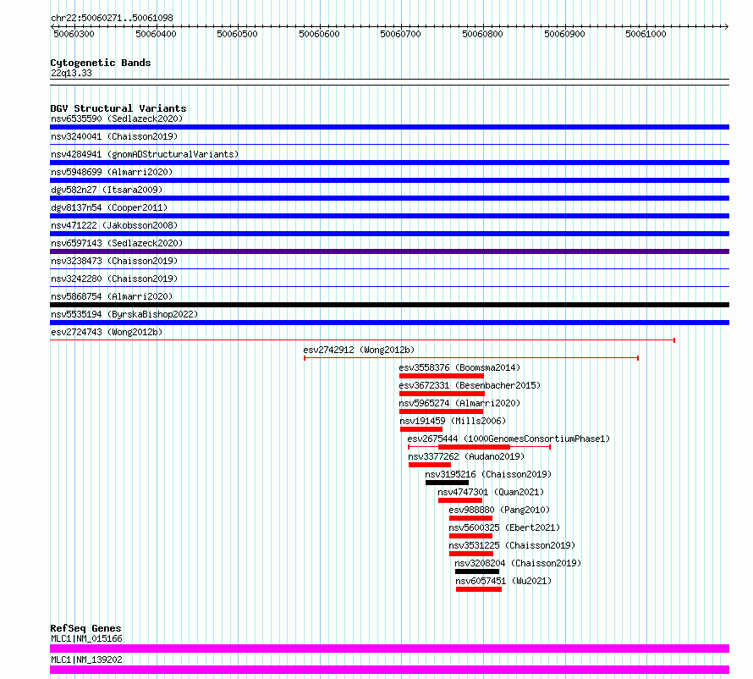753x679 pixels.
Task: Click nsv3238473 (Chaisson2019) label
Action: tap(114, 261)
